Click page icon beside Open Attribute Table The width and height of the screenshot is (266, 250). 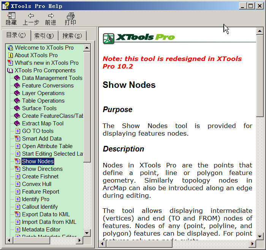(x=18, y=146)
